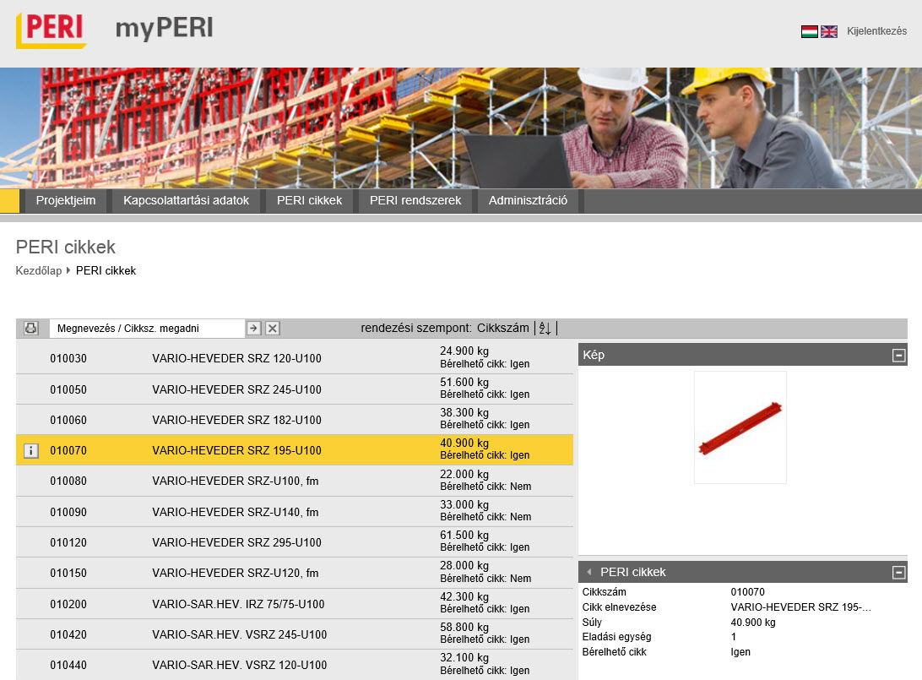Click the 51.600 kg weight value
922x680 pixels.
point(464,383)
